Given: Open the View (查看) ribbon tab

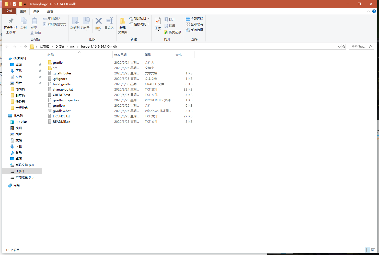Looking at the screenshot, I should (50, 11).
